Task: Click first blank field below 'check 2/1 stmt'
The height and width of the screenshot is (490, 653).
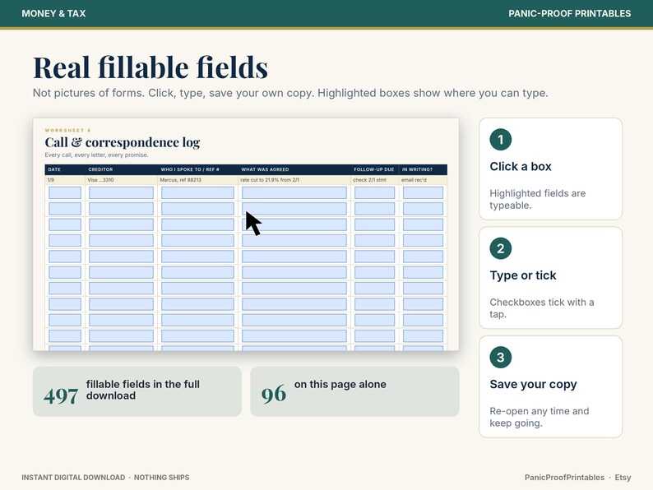Action: [374, 192]
